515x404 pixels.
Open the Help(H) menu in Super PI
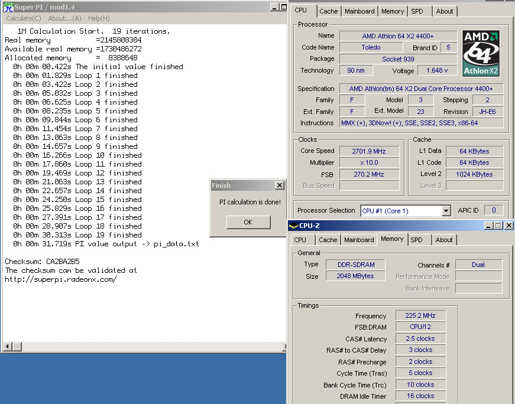(99, 18)
